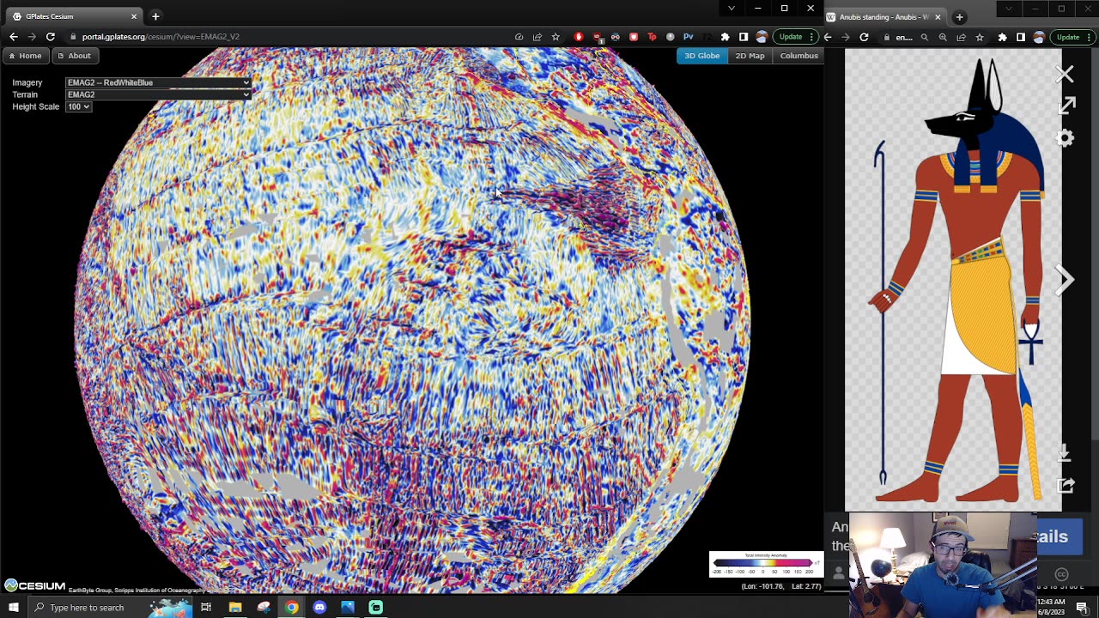Open the Home button in GPlates
Image resolution: width=1099 pixels, height=618 pixels.
[25, 56]
